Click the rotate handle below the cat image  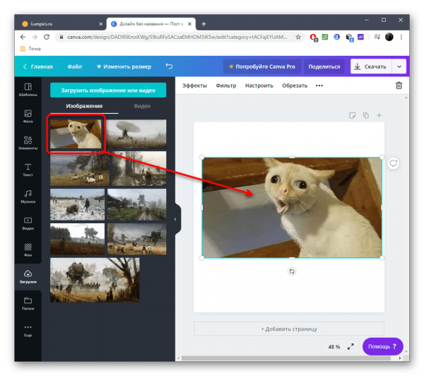point(292,271)
